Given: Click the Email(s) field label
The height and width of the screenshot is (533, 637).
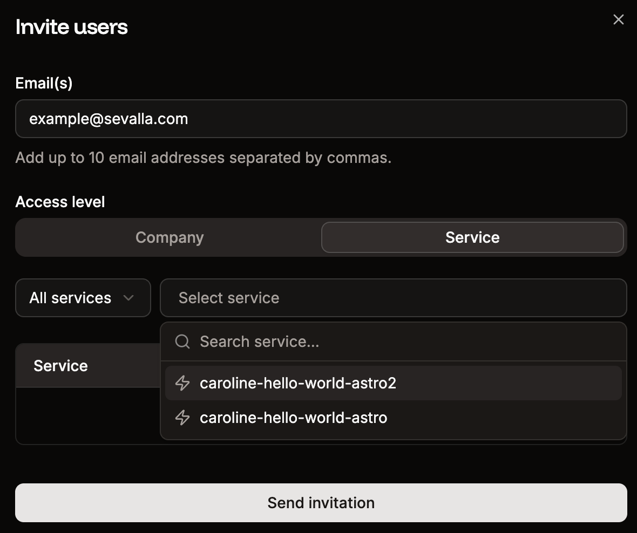Looking at the screenshot, I should click(x=44, y=83).
